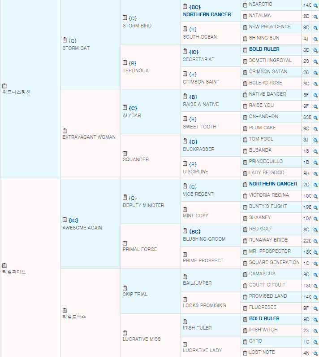The width and height of the screenshot is (319, 357).
Task: Select the TERLINGUA name
Action: pos(136,71)
